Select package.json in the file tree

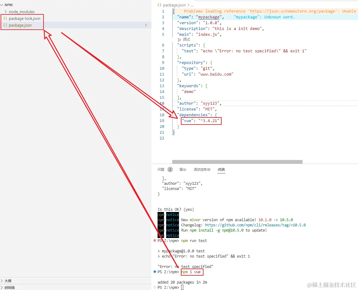[20, 25]
